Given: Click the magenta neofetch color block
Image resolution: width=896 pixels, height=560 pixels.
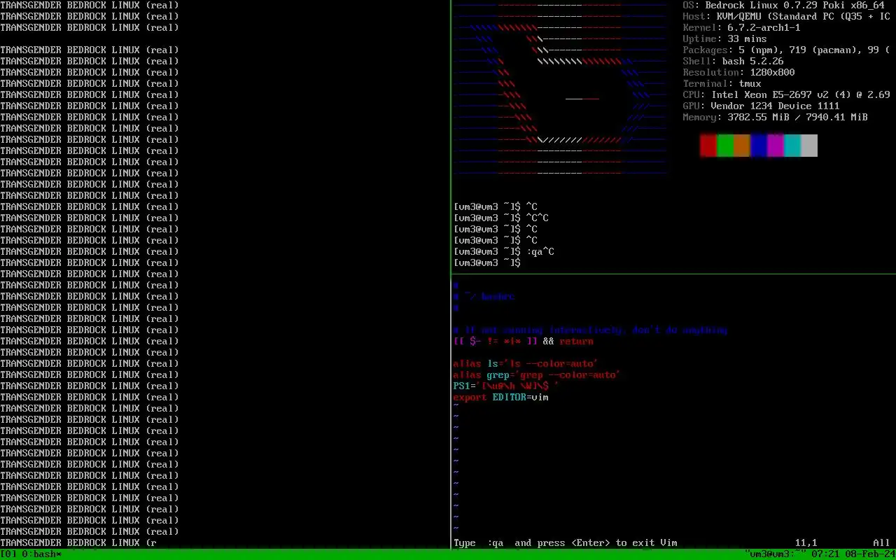Looking at the screenshot, I should click(775, 146).
